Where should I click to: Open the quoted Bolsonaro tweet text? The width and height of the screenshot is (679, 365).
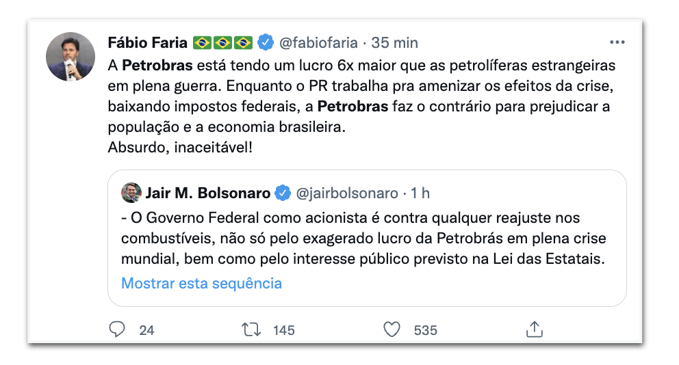click(363, 239)
